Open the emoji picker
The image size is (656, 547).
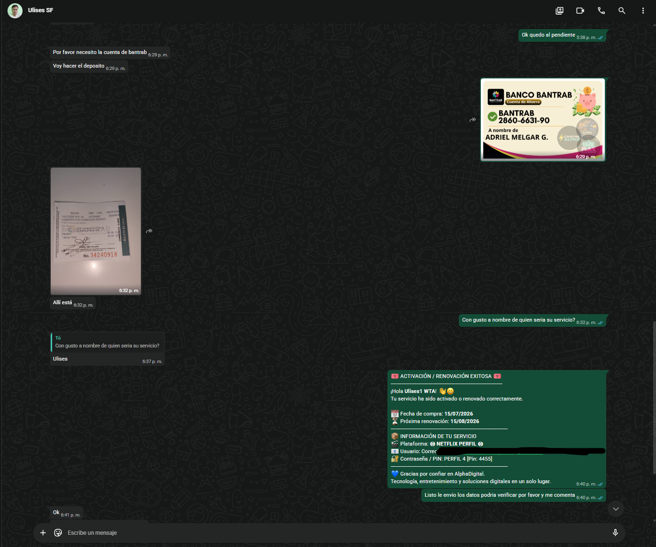(58, 532)
